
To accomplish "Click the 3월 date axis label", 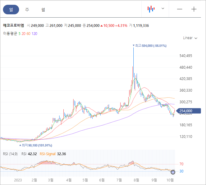I will click(x=51, y=180).
